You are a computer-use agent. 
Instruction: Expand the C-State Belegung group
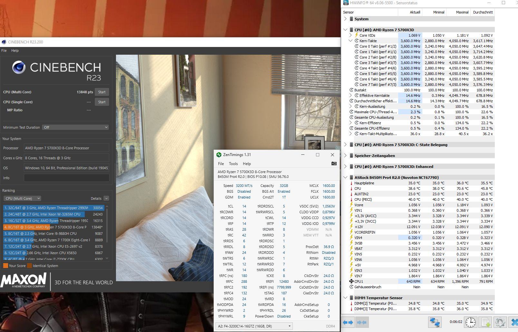(345, 145)
